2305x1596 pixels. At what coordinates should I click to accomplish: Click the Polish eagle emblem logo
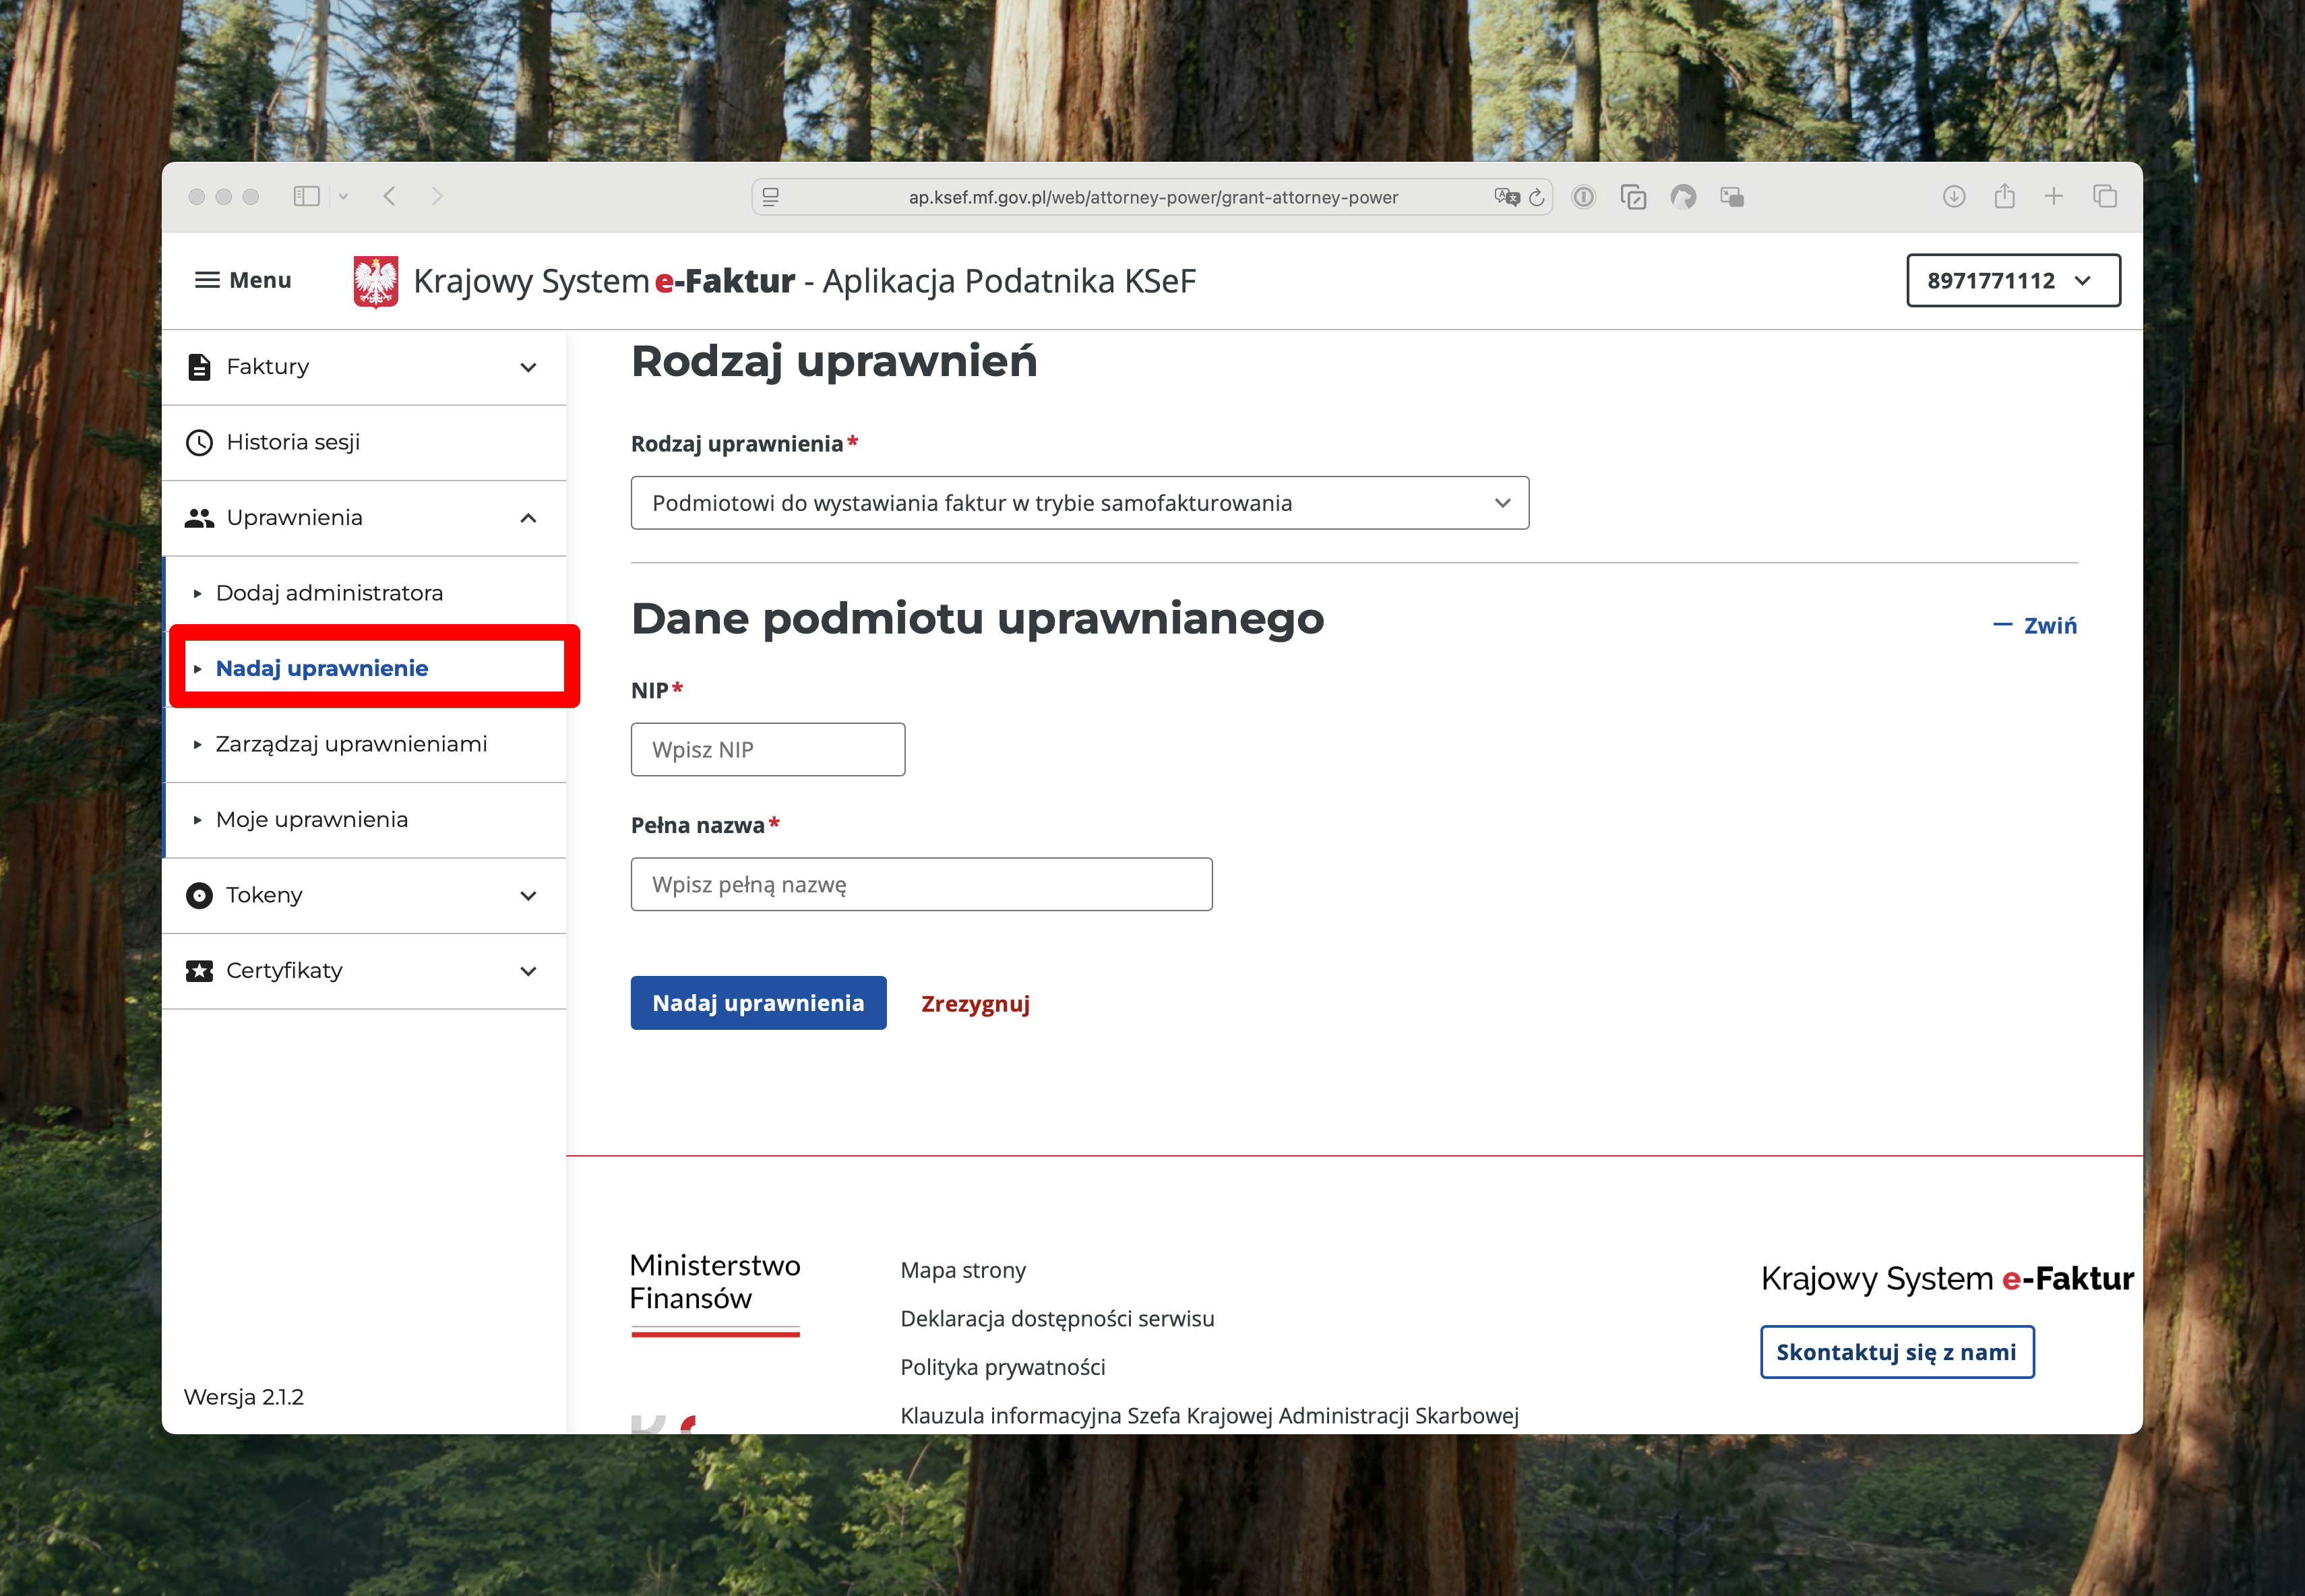[x=375, y=282]
